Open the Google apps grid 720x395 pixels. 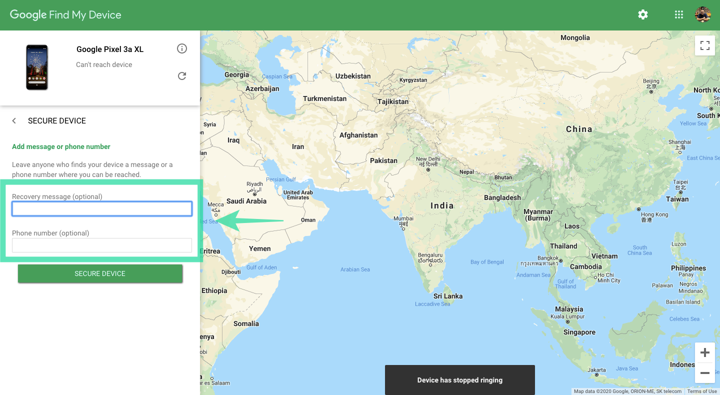pyautogui.click(x=678, y=15)
